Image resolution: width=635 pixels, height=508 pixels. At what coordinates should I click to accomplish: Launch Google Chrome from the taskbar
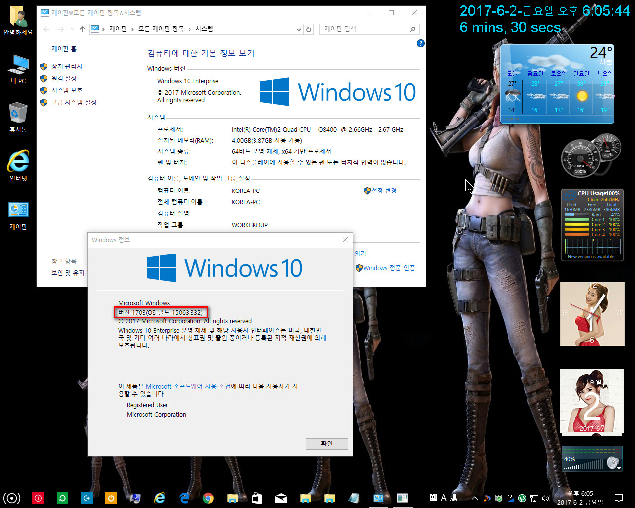pos(208,498)
